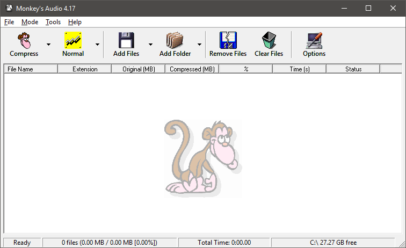
Task: Click the Normal compression level icon
Action: 73,40
